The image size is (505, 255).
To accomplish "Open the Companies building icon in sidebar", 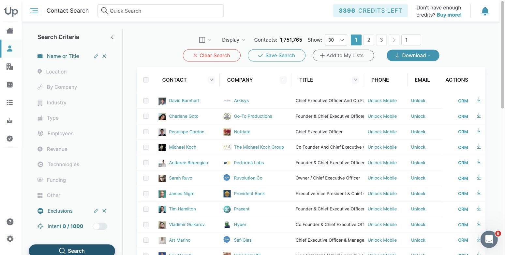I will tap(10, 67).
